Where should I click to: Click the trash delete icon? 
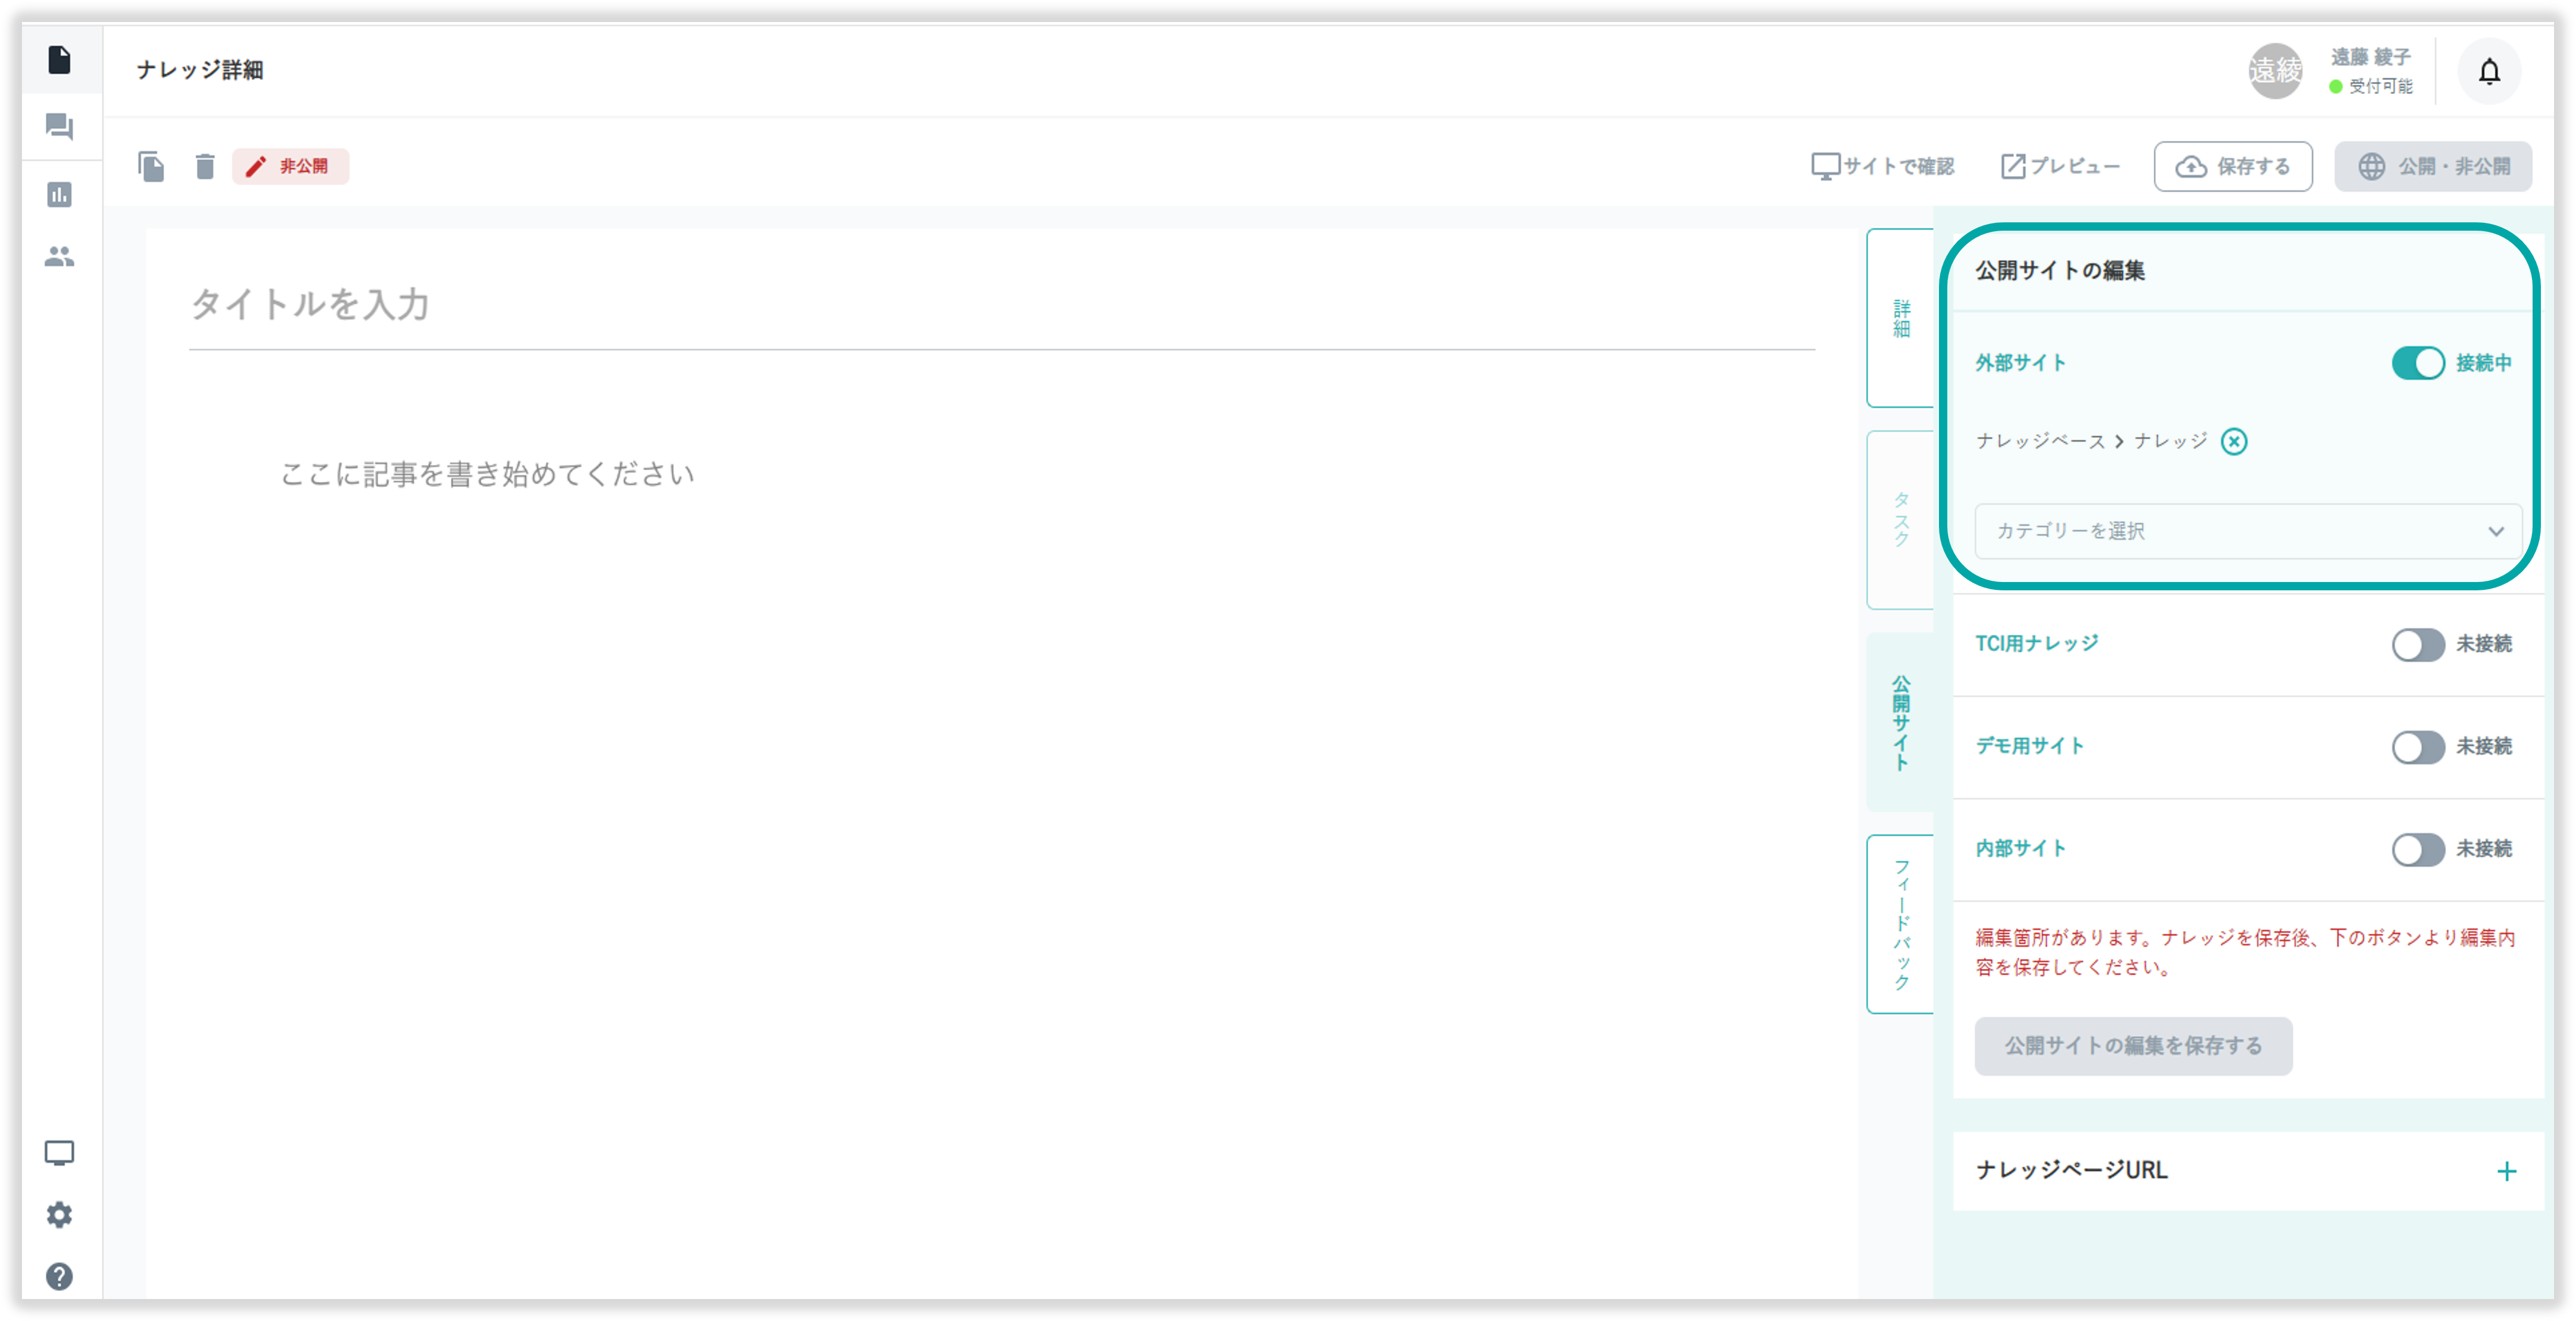(x=205, y=166)
